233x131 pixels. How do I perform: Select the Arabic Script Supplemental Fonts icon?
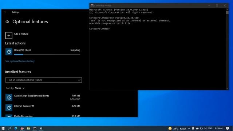pos(9,98)
